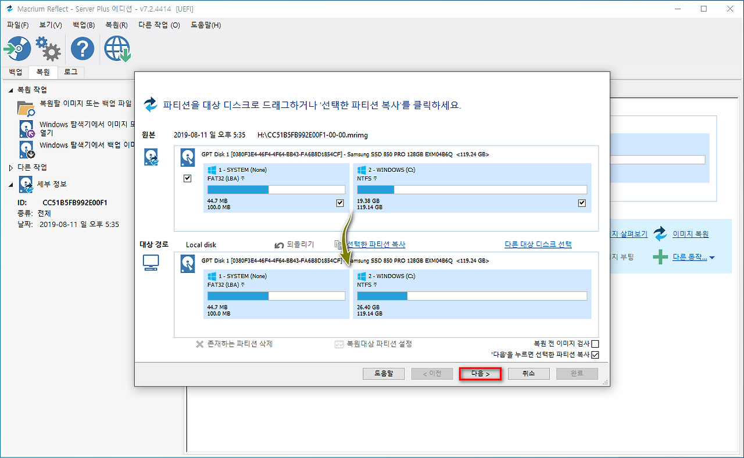Click the 선택한 파티션 복사 link
The height and width of the screenshot is (458, 744).
[376, 245]
